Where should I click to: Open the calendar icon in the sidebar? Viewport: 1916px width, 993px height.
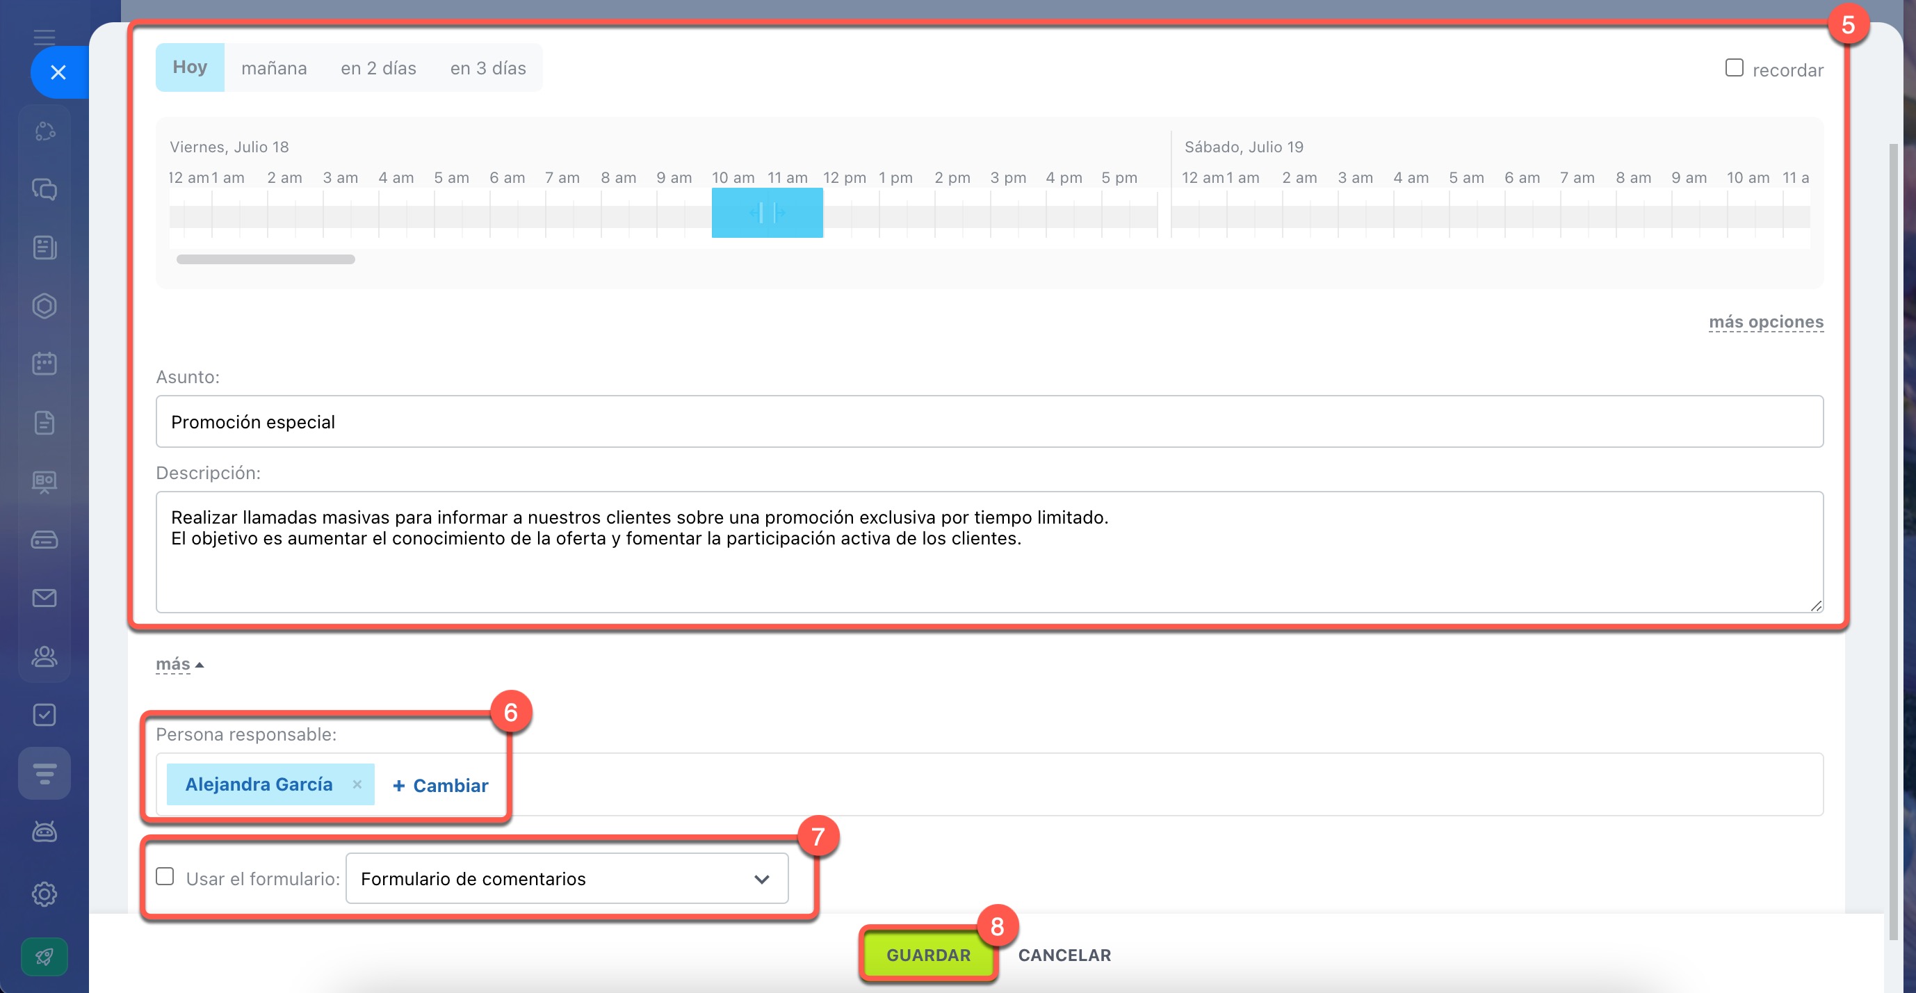point(44,364)
